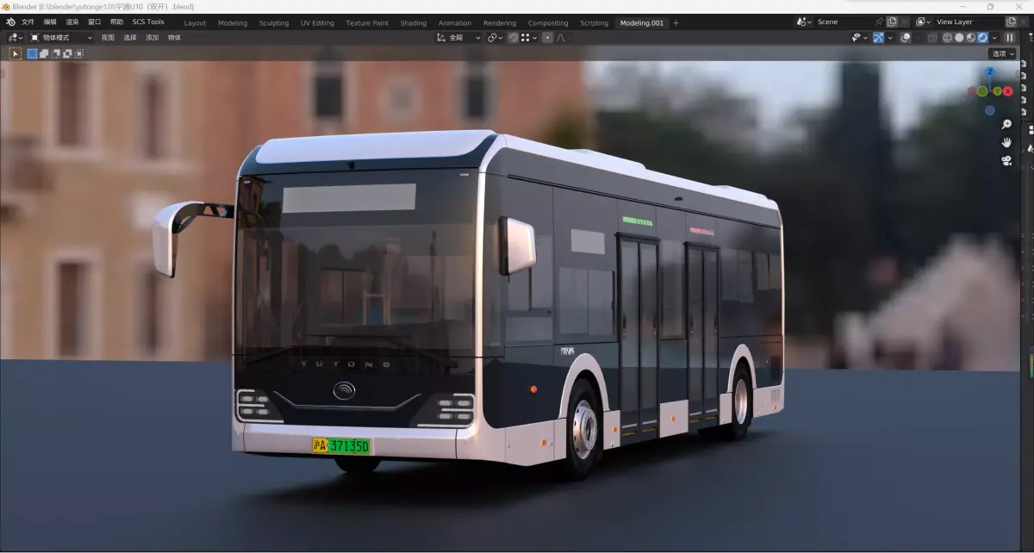Open the viewport shading options dropdown
1034x553 pixels.
pos(994,38)
